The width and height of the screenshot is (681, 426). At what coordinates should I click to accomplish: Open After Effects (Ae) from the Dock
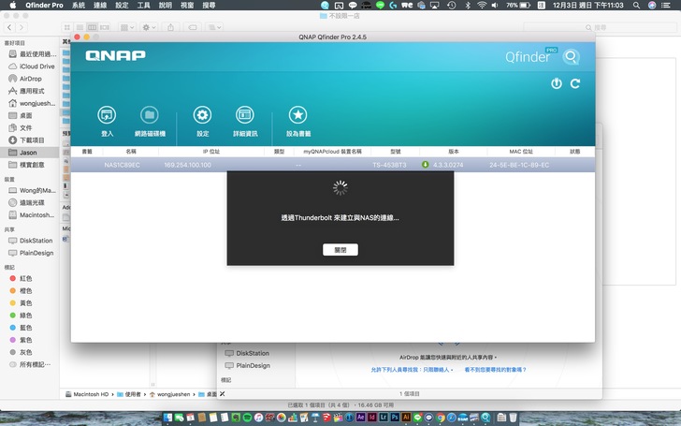tap(360, 418)
